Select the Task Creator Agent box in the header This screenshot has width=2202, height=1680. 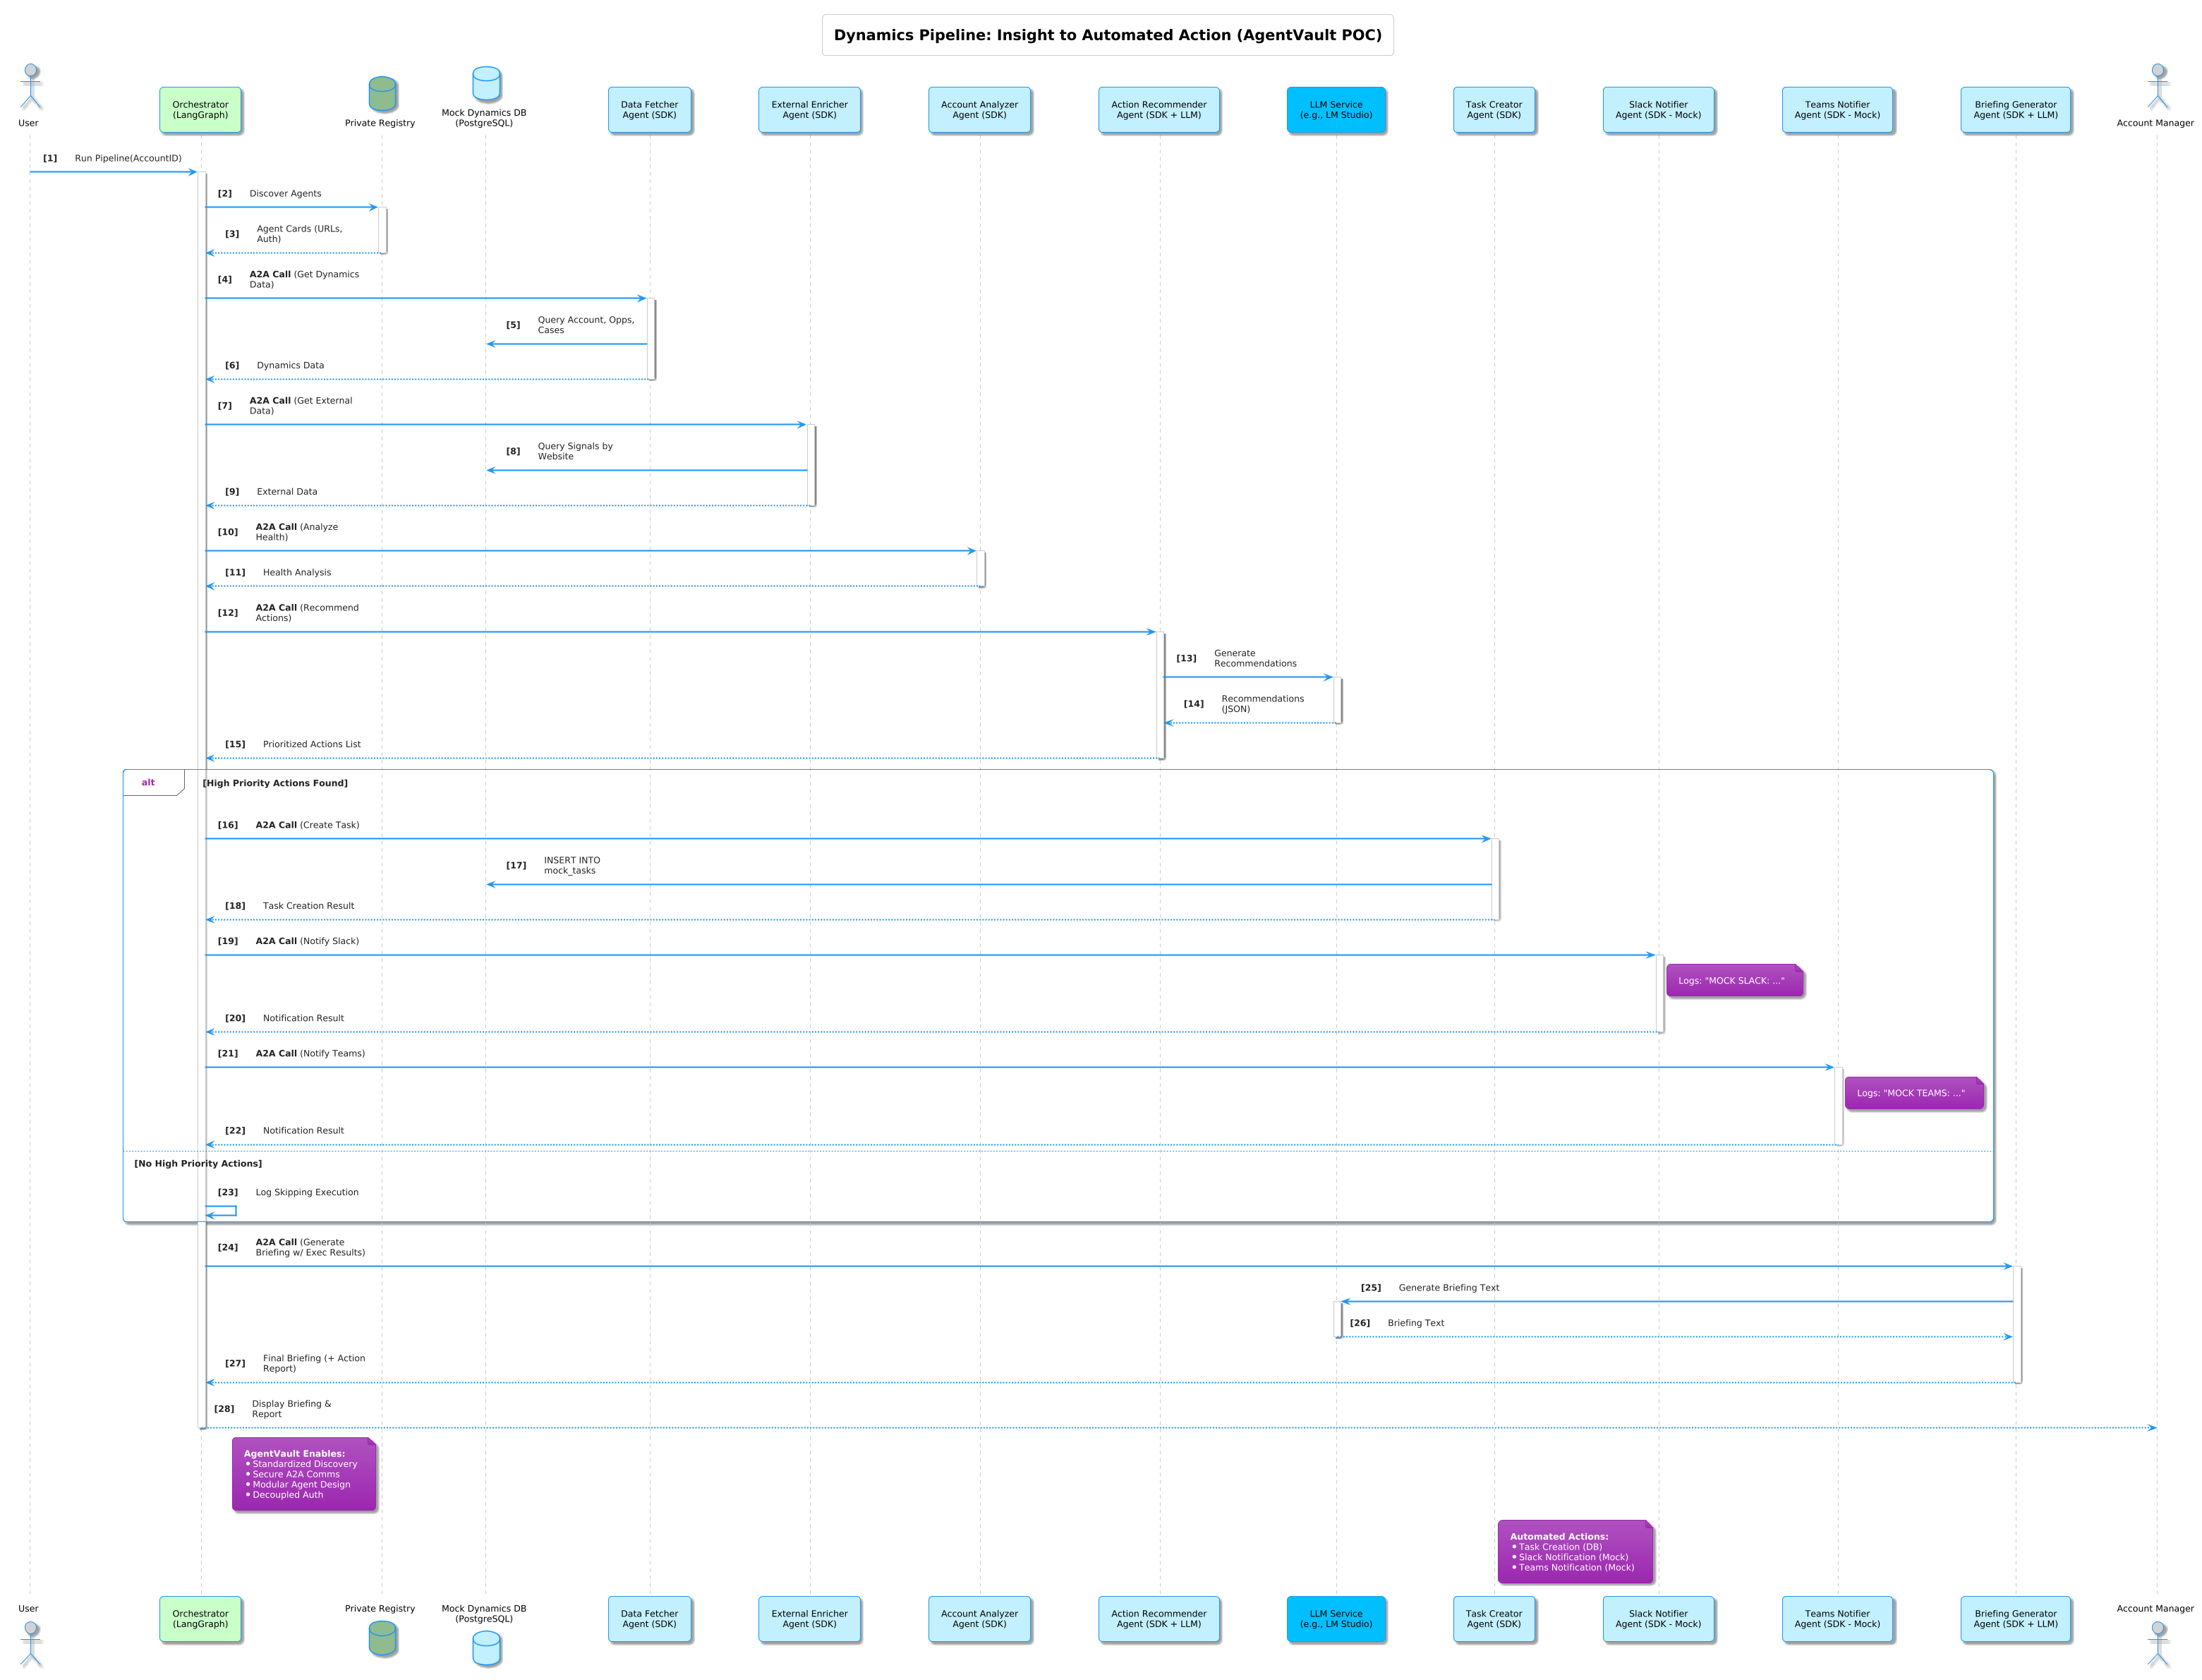pos(1494,110)
